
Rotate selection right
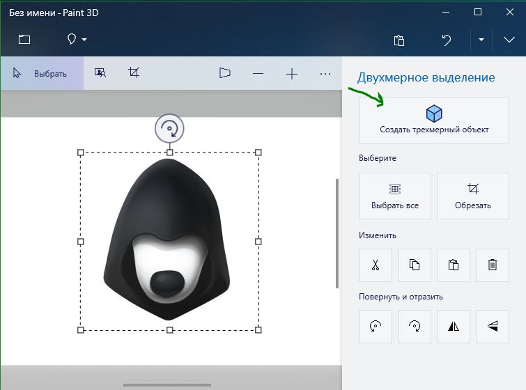tap(415, 327)
